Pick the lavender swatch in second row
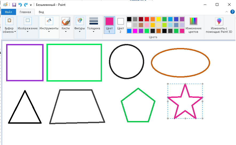 coord(182,25)
